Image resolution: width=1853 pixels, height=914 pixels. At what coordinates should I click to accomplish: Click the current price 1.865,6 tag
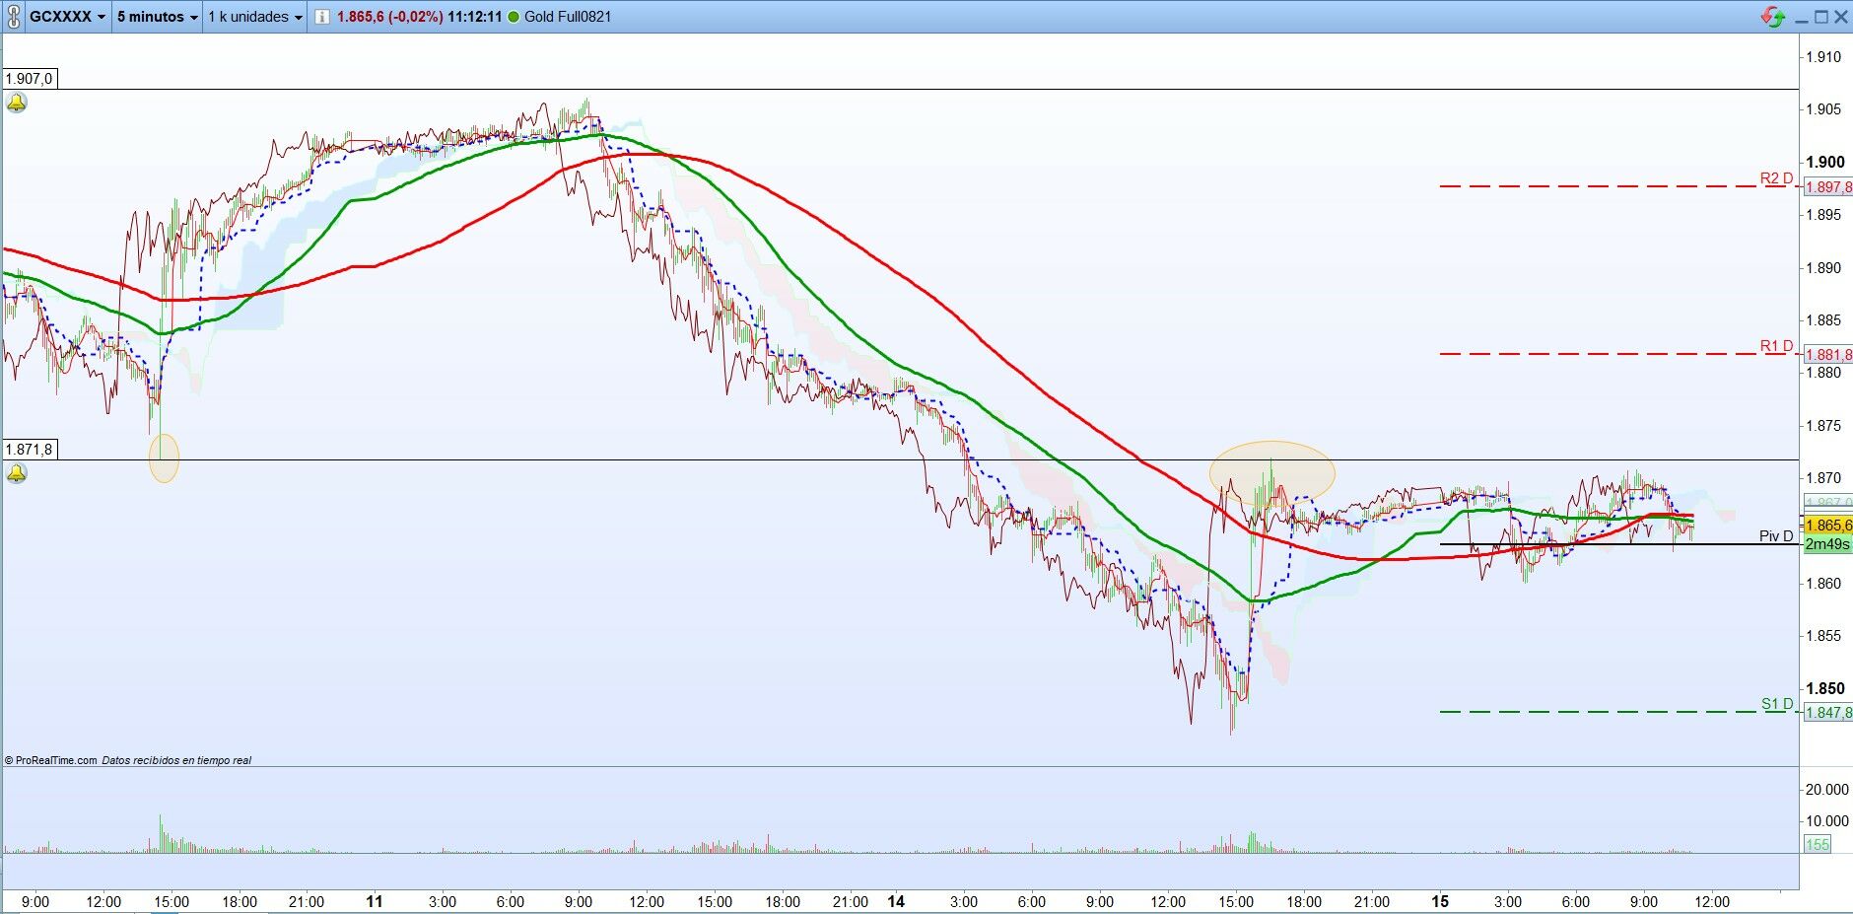(x=1827, y=526)
